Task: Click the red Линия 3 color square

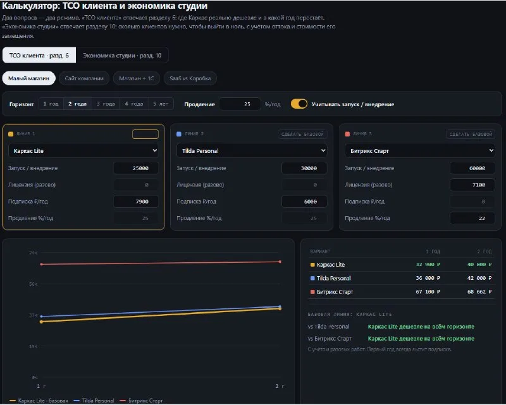Action: coord(347,134)
